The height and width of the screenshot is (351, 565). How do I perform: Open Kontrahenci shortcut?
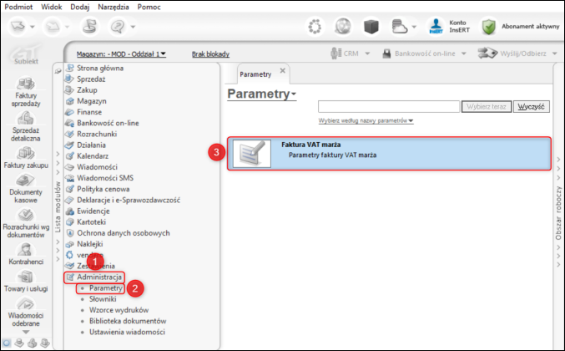click(x=26, y=254)
